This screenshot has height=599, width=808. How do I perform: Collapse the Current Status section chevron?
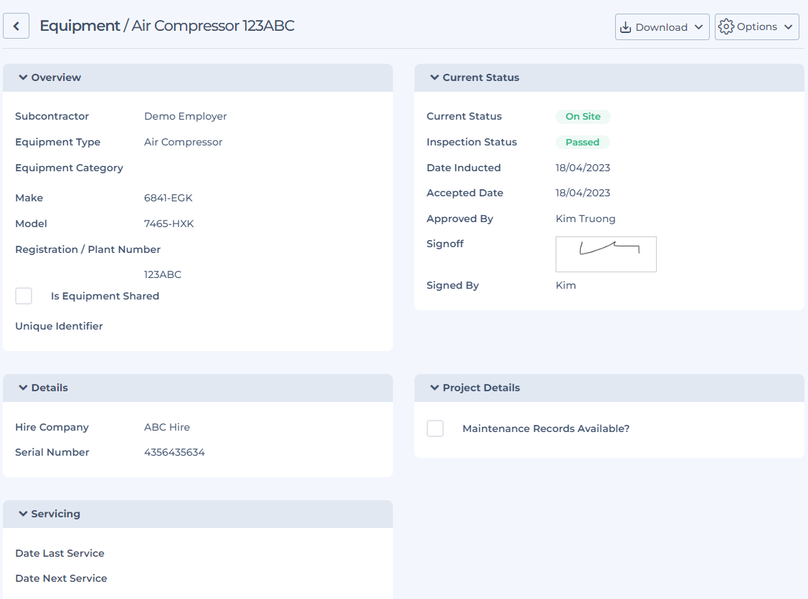point(434,77)
